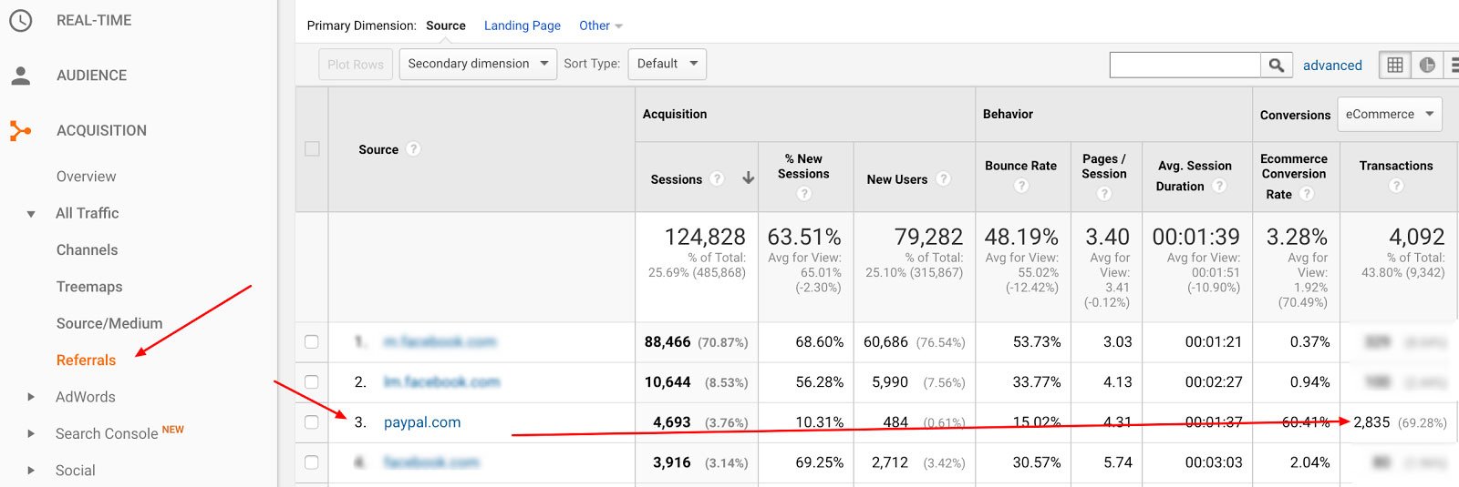Select the Landing Page primary dimension
The image size is (1459, 487).
(x=523, y=25)
